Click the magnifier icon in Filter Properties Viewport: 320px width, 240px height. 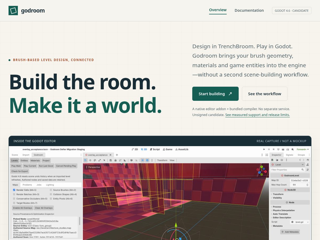(302, 170)
